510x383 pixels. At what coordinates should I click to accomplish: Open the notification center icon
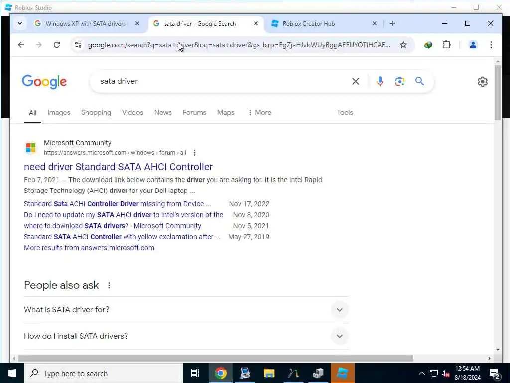pyautogui.click(x=495, y=374)
